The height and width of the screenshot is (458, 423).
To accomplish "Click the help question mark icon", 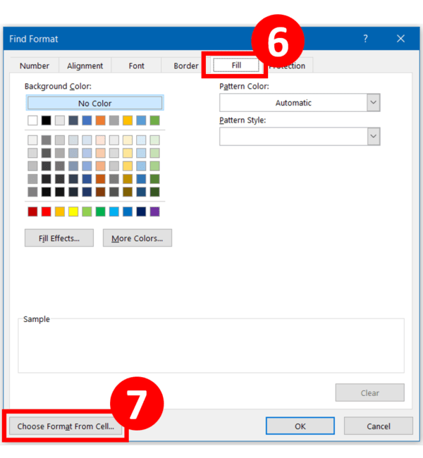I will [365, 39].
